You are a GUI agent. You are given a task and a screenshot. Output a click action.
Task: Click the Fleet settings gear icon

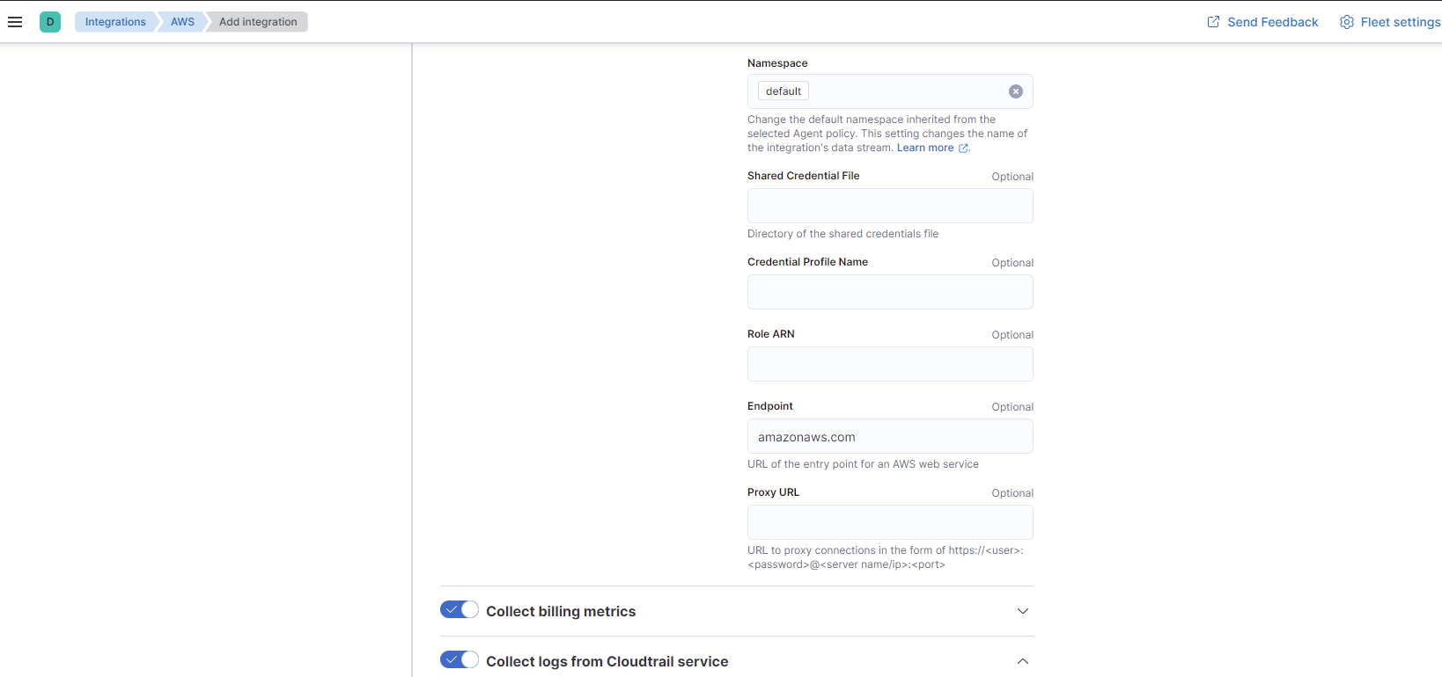[1347, 22]
